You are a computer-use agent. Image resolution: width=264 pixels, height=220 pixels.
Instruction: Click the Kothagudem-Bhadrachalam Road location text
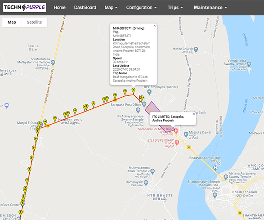132,49
